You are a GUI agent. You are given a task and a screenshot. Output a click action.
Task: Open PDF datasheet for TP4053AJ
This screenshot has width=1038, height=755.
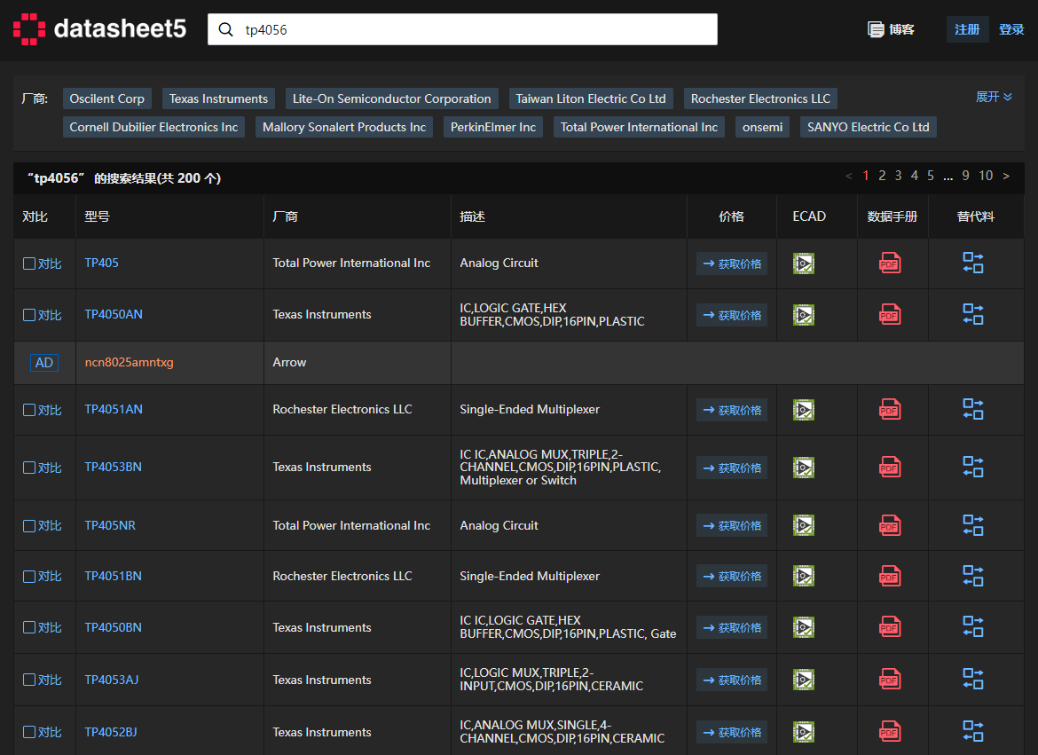tap(890, 680)
